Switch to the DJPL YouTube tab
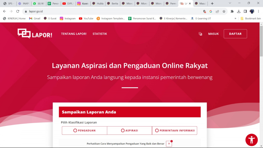 [68, 3]
